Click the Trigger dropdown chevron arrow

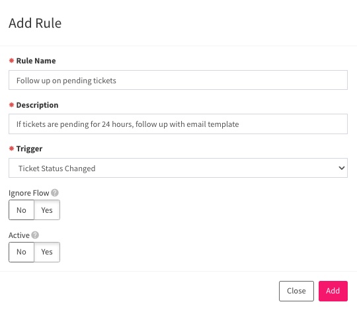[x=341, y=168]
